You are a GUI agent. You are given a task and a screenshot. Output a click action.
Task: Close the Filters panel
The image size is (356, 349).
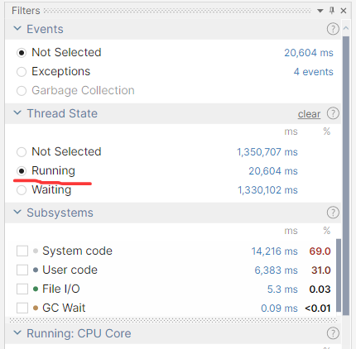(x=344, y=11)
